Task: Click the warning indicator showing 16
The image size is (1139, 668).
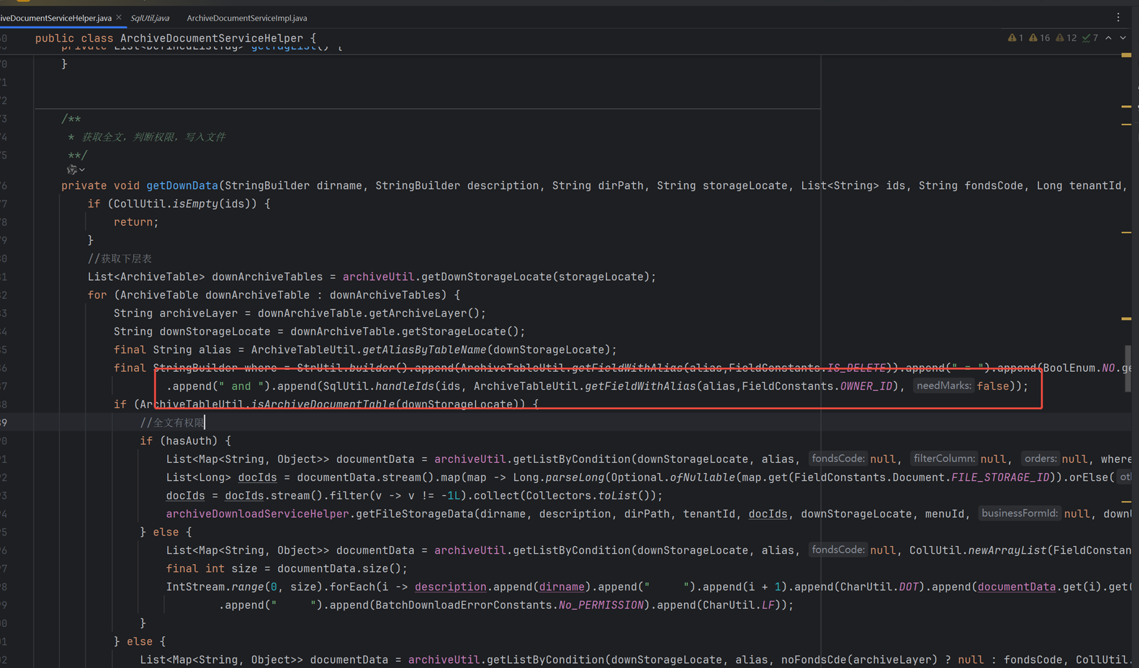Action: click(1039, 38)
